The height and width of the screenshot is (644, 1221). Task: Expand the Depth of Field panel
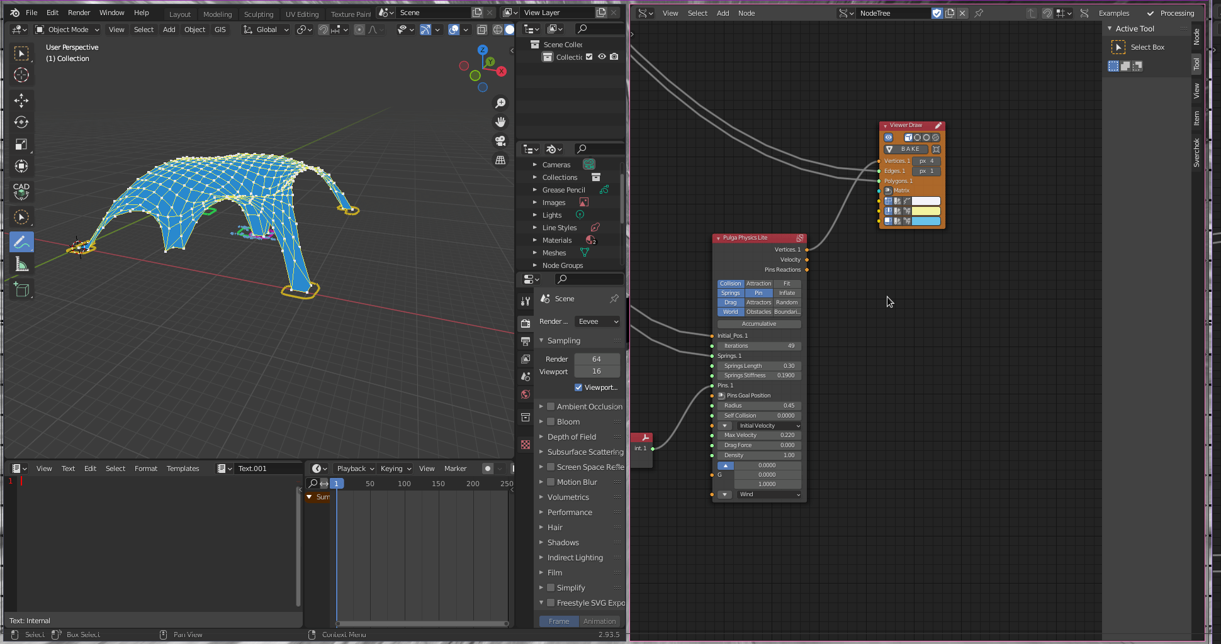571,437
